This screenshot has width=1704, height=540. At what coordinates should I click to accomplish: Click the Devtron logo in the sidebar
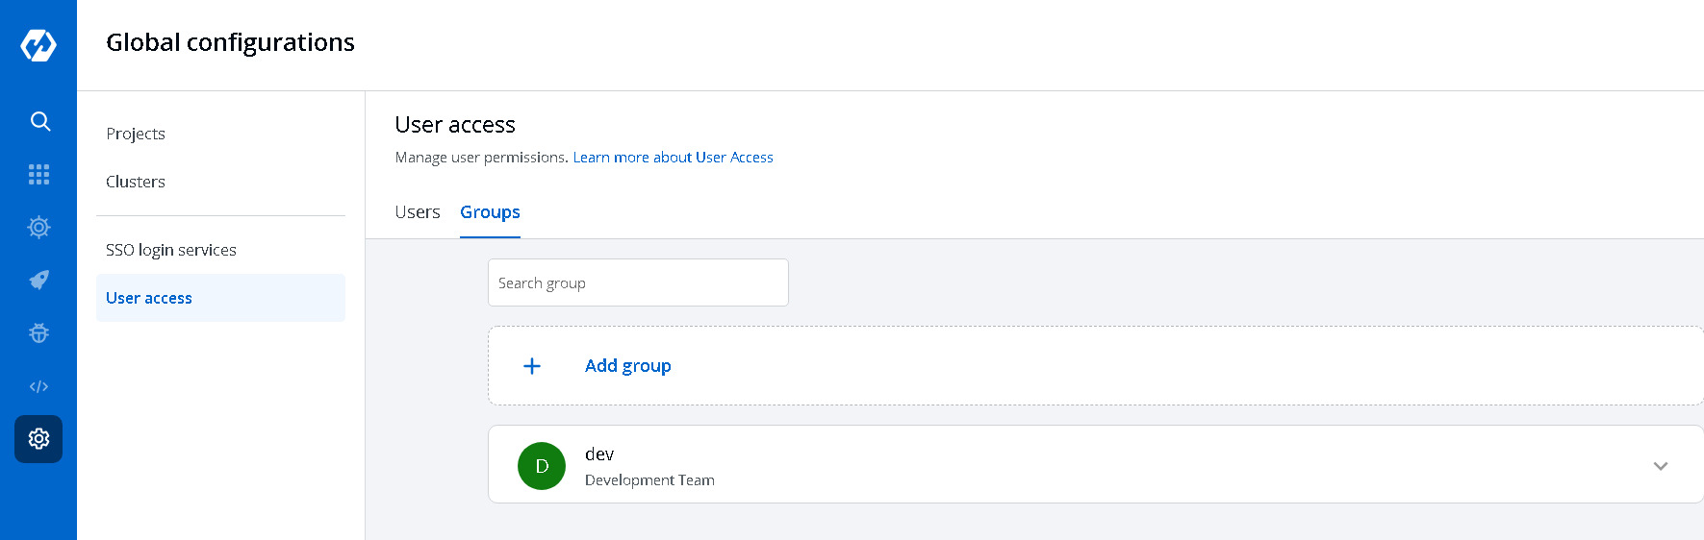pos(38,45)
